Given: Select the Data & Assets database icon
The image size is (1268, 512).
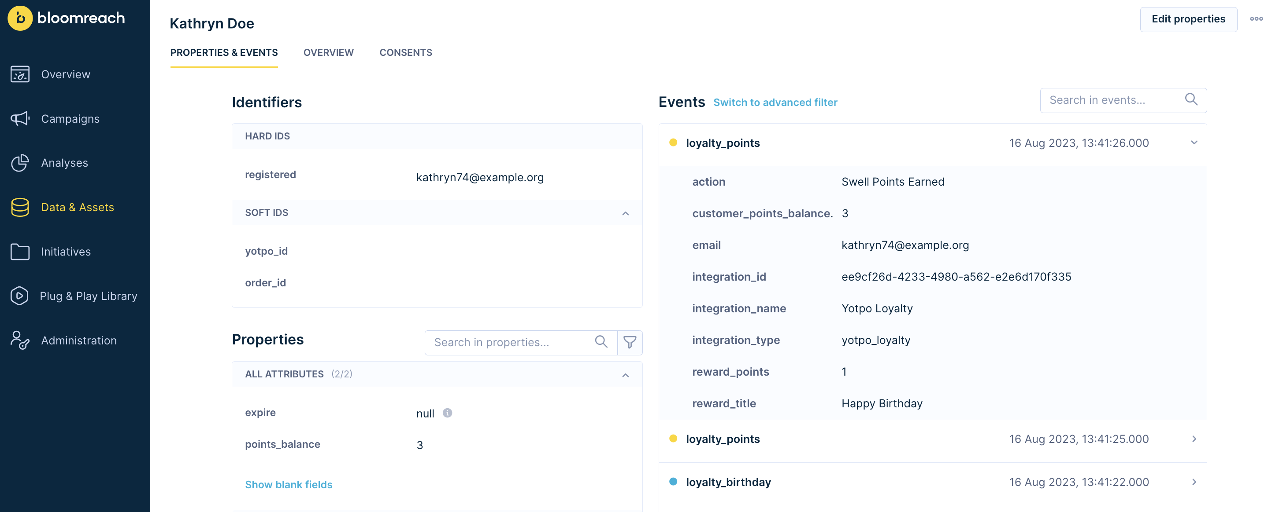Looking at the screenshot, I should [20, 207].
